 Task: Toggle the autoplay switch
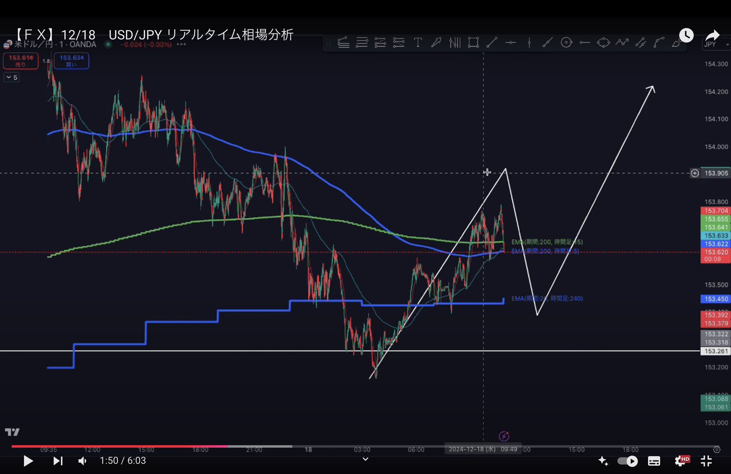[627, 461]
